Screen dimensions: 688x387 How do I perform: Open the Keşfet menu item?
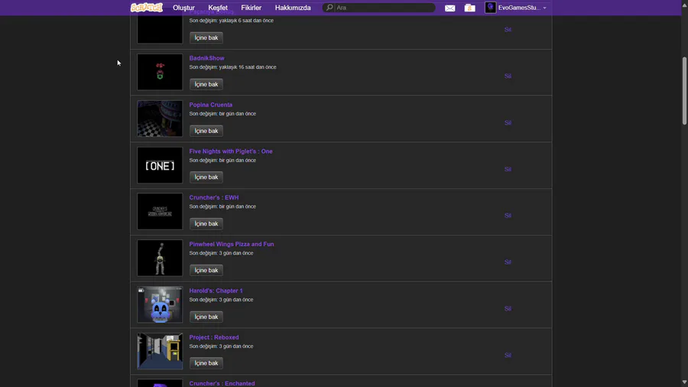[x=218, y=8]
